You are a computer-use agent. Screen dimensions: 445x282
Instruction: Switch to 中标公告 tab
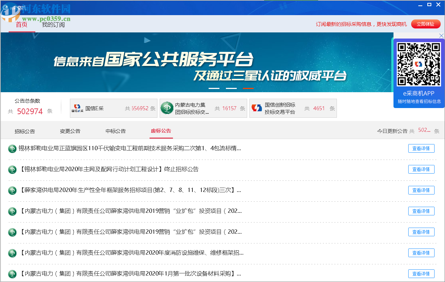(116, 131)
